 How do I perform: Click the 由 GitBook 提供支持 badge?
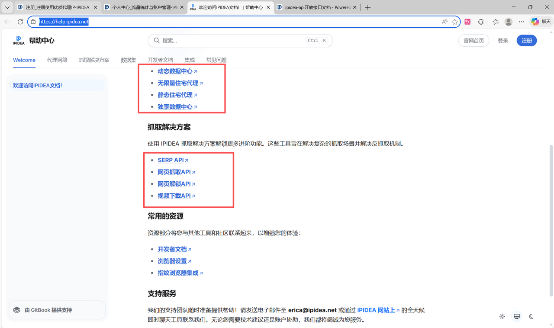click(57, 310)
